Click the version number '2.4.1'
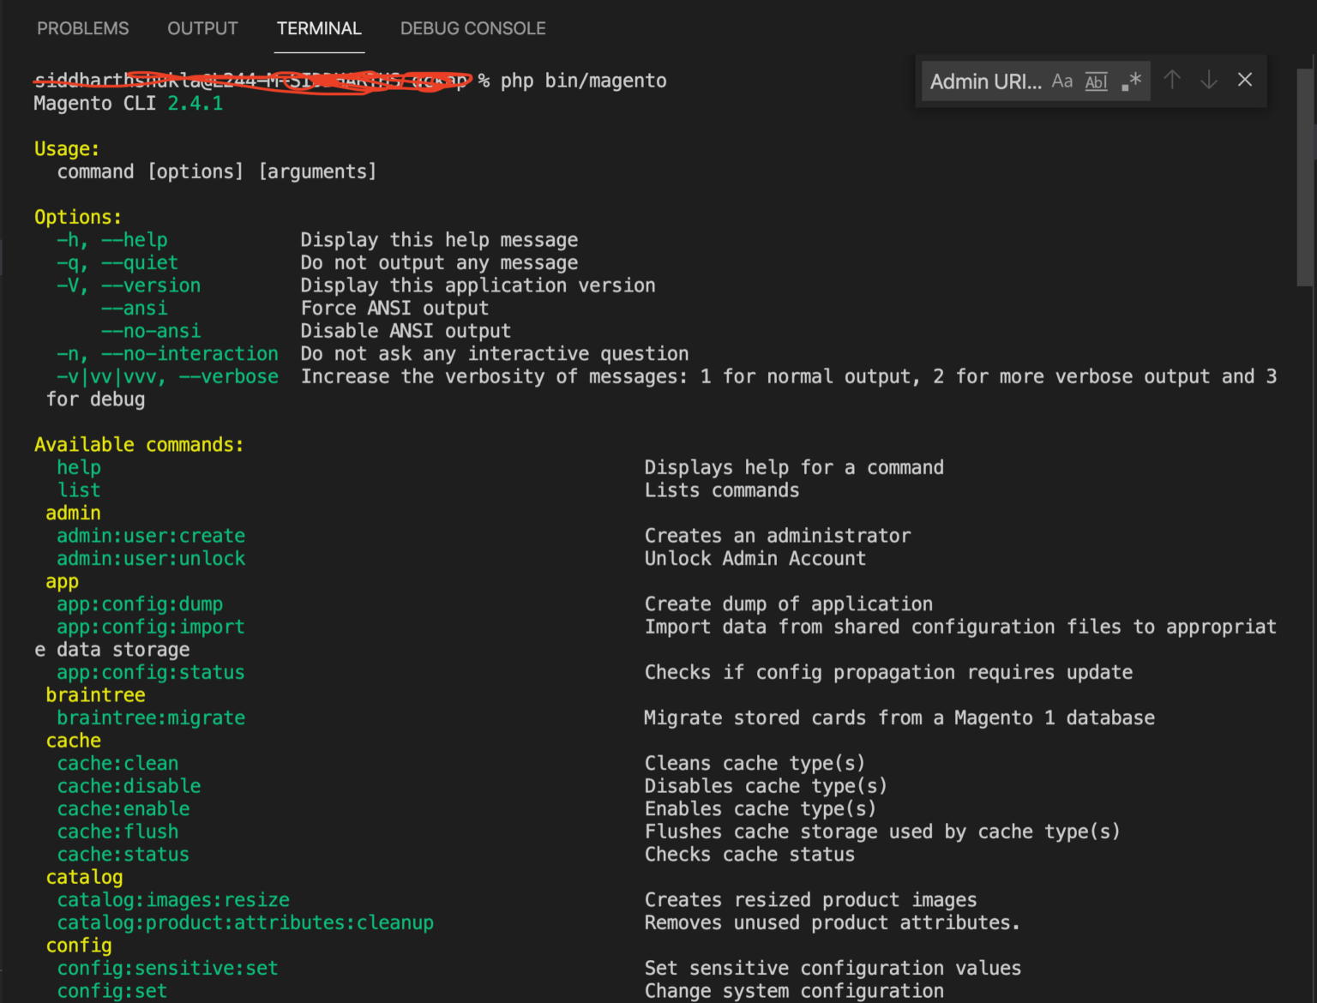Image resolution: width=1317 pixels, height=1003 pixels. click(195, 104)
